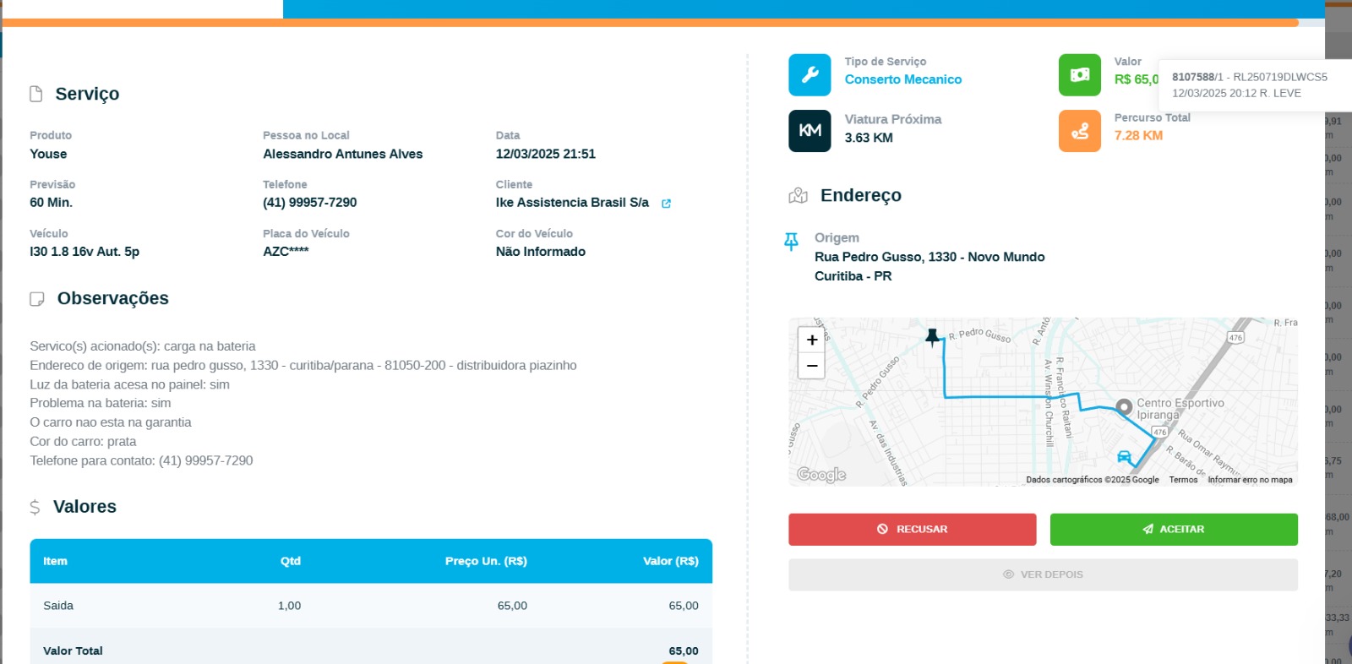This screenshot has width=1352, height=664.
Task: Click Informar erro no mapa link
Action: point(1250,480)
